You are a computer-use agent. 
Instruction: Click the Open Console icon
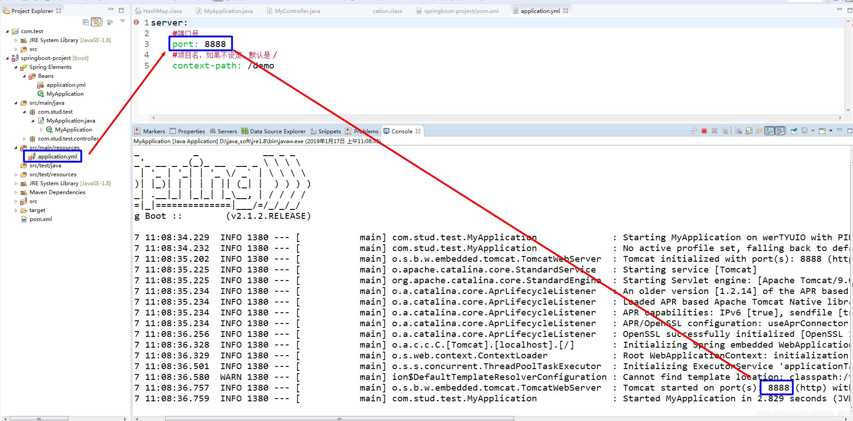coord(822,131)
